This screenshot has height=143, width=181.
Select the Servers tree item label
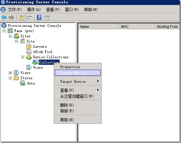pyautogui.click(x=40, y=46)
